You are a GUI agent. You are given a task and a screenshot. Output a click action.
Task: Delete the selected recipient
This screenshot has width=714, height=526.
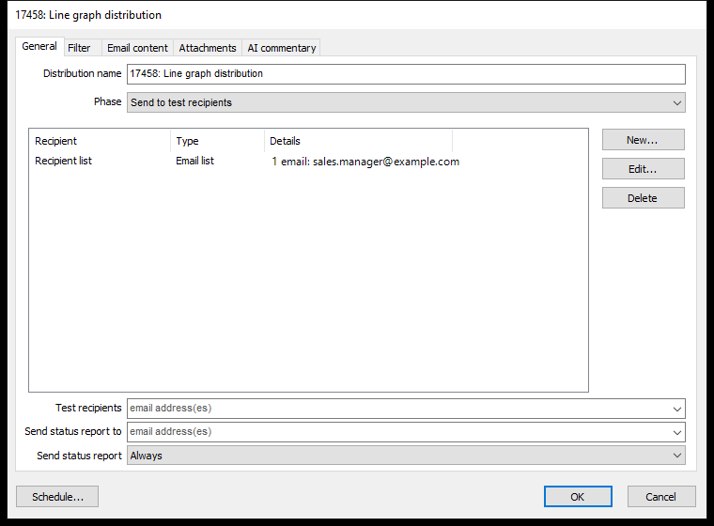point(643,198)
